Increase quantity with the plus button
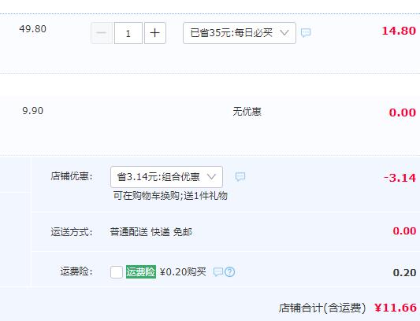Image resolution: width=420 pixels, height=321 pixels. (x=155, y=33)
